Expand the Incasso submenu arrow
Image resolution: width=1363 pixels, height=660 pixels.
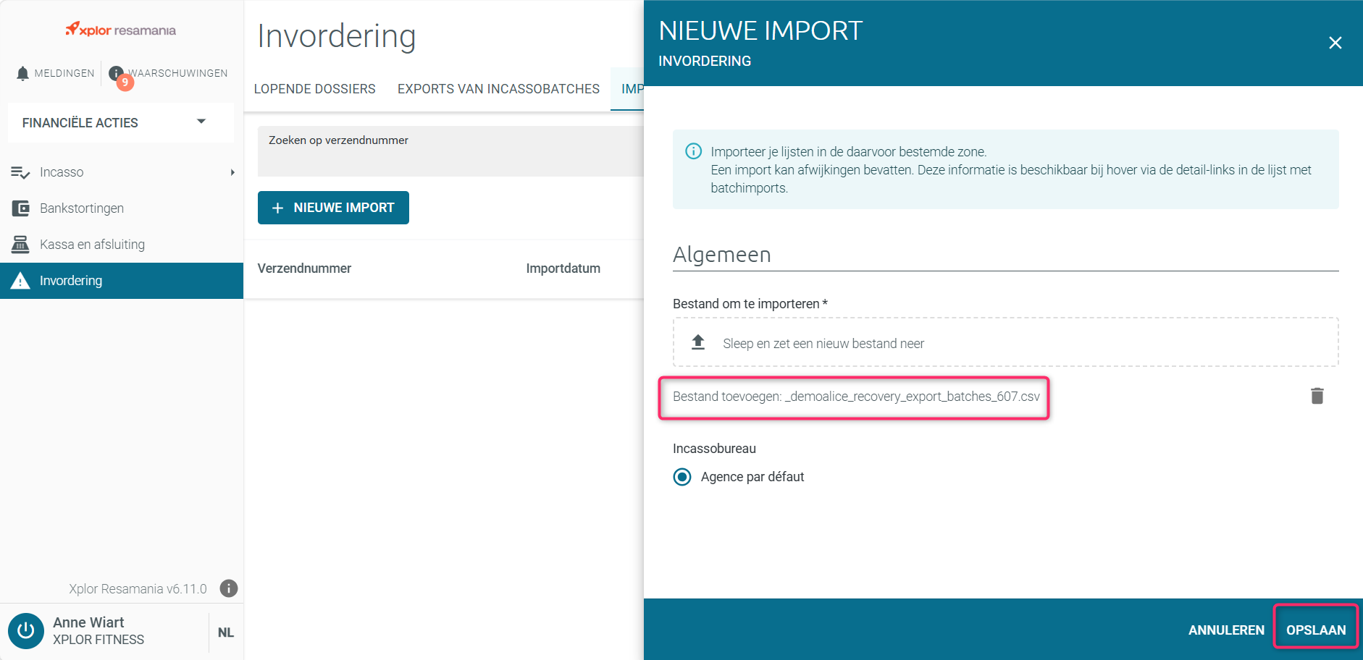[232, 172]
